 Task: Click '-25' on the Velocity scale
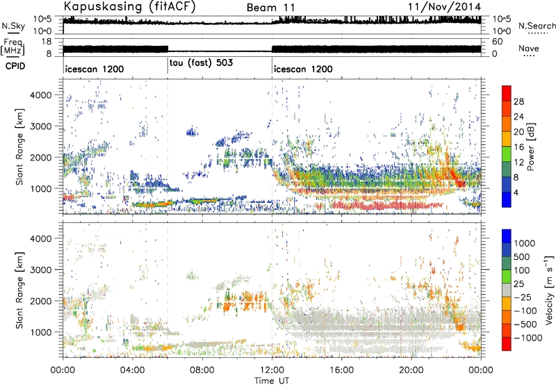coord(523,297)
